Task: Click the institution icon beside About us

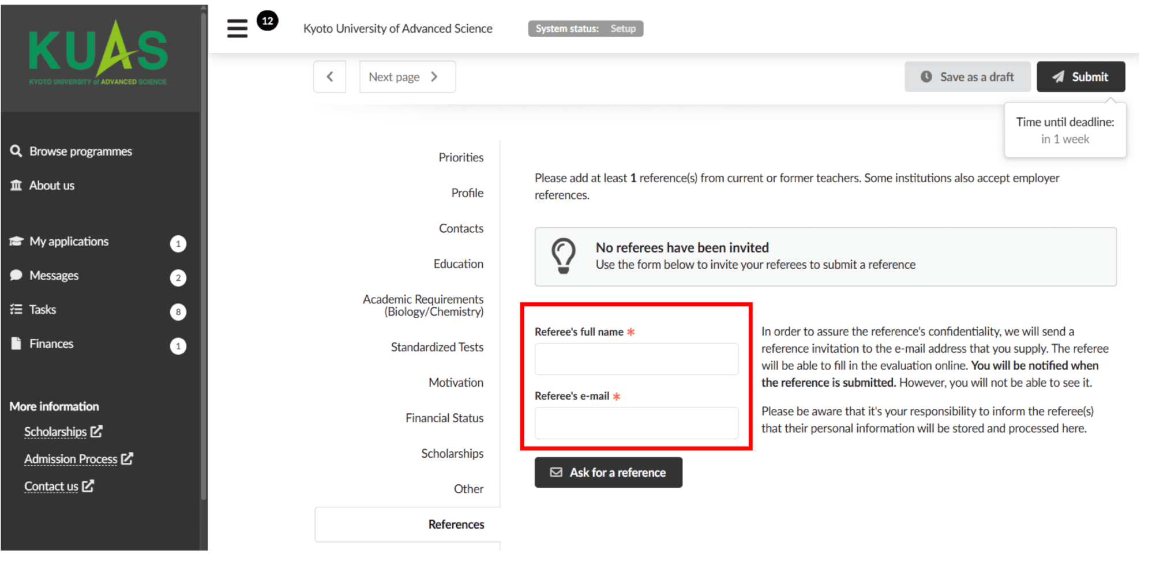Action: tap(16, 185)
